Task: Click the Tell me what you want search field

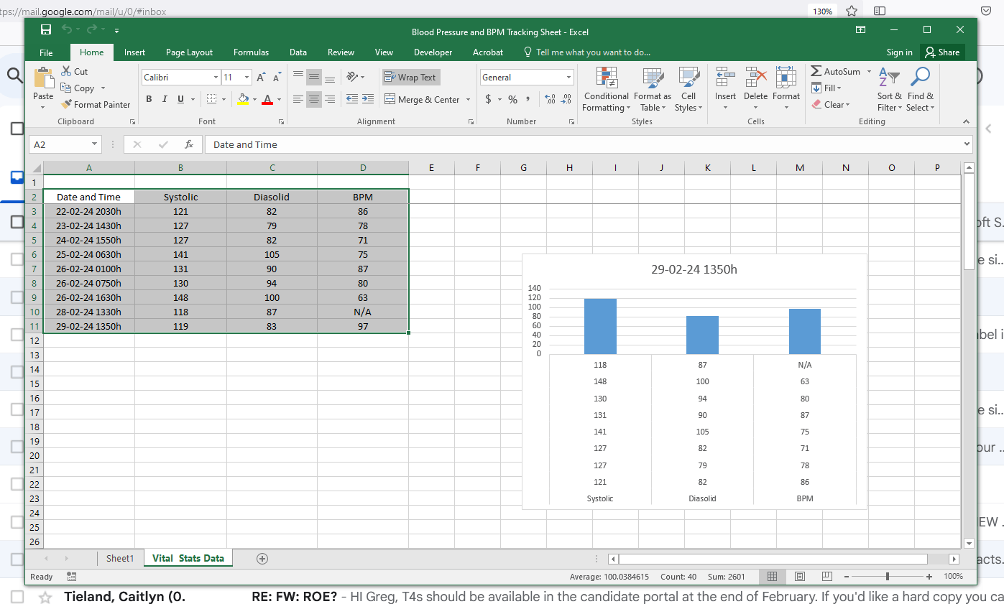Action: coord(587,52)
